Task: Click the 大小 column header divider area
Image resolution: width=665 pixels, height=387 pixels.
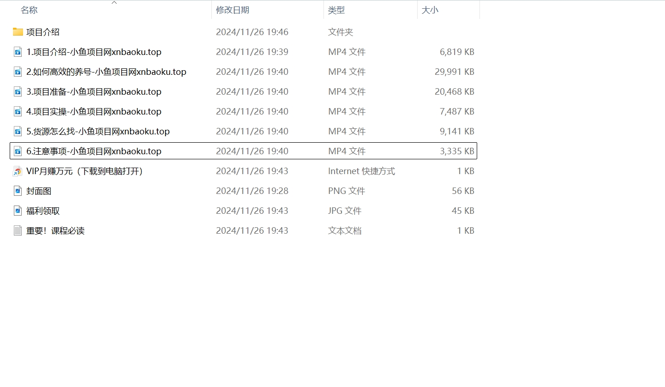Action: point(479,10)
